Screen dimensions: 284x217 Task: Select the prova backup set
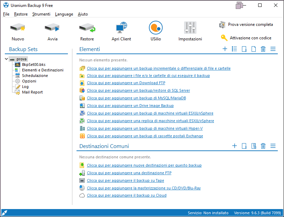pyautogui.click(x=22, y=59)
